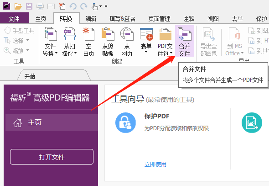Switch to the 表单 ribbon tab
This screenshot has width=269, height=186.
pos(237,19)
